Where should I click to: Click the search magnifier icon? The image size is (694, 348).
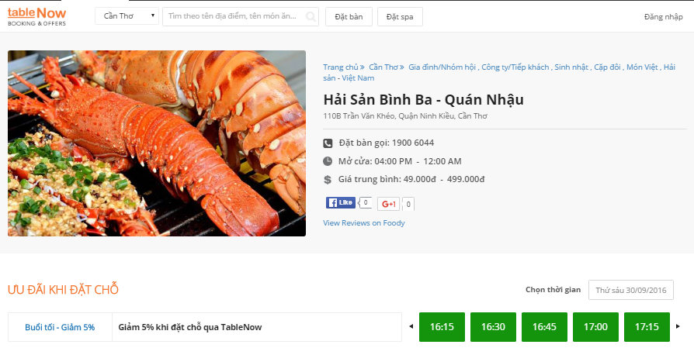tap(311, 17)
